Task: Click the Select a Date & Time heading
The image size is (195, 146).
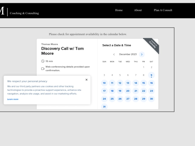Action: pyautogui.click(x=117, y=45)
